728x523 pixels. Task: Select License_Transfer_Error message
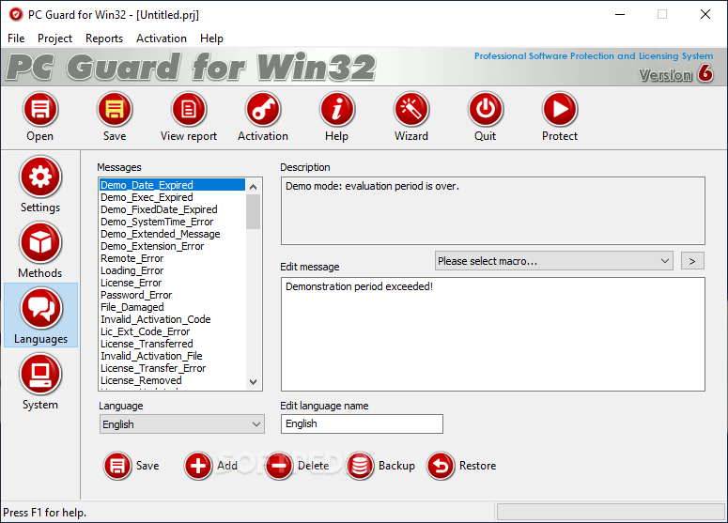pos(172,368)
